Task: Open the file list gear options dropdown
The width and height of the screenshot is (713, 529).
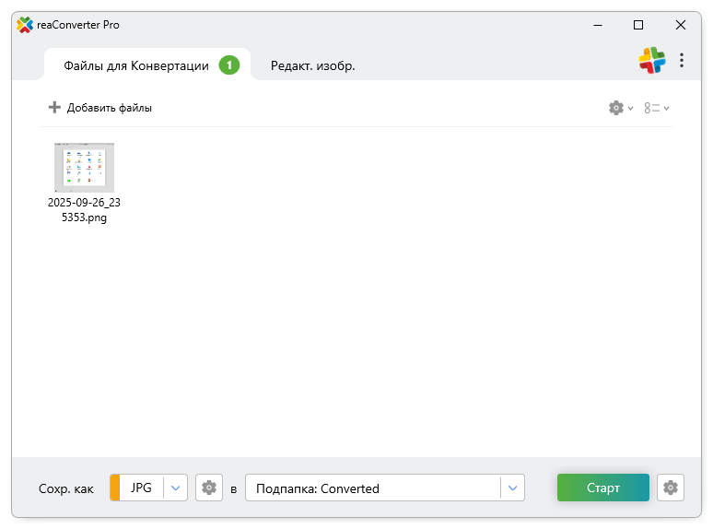Action: tap(621, 108)
